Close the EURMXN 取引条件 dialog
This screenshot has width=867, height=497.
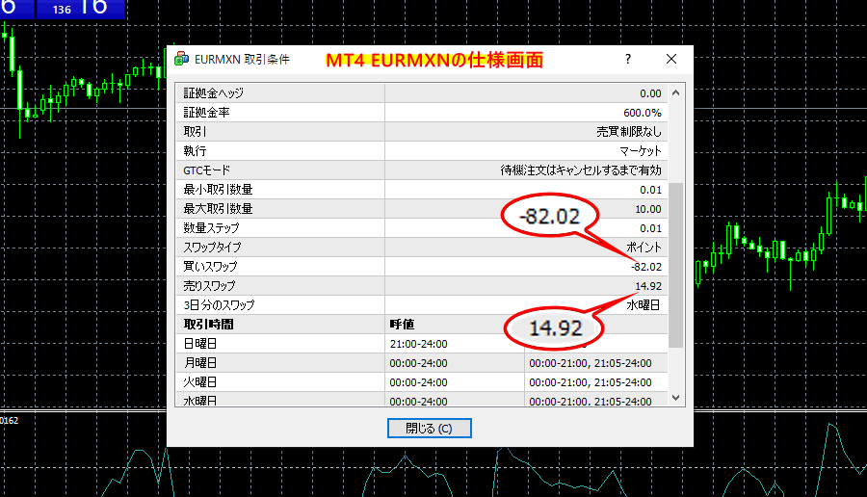point(671,59)
